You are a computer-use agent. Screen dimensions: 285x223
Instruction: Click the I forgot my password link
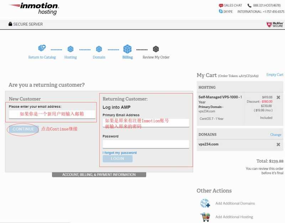pos(120,153)
